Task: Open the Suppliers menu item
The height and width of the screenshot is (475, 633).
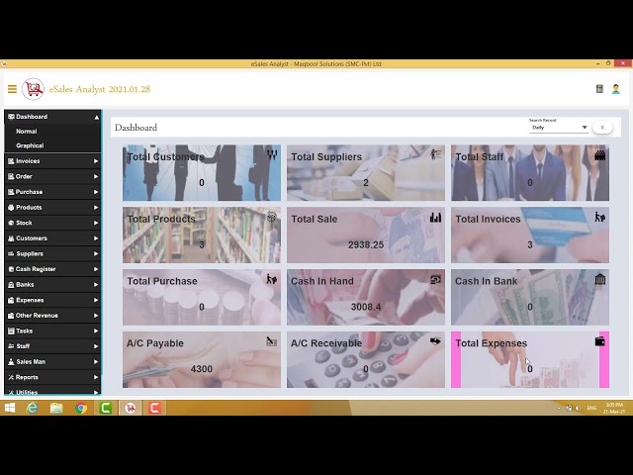Action: [52, 253]
